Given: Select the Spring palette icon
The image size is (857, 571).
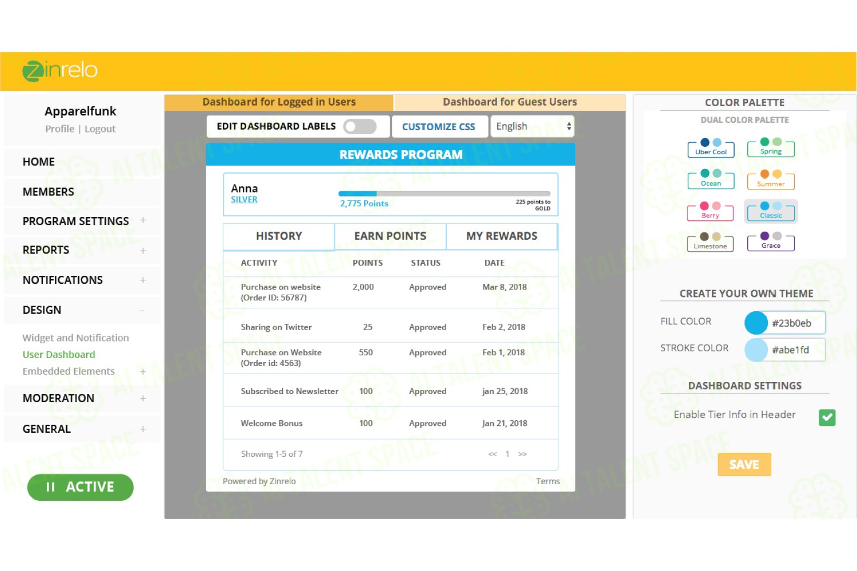Looking at the screenshot, I should pos(771,147).
